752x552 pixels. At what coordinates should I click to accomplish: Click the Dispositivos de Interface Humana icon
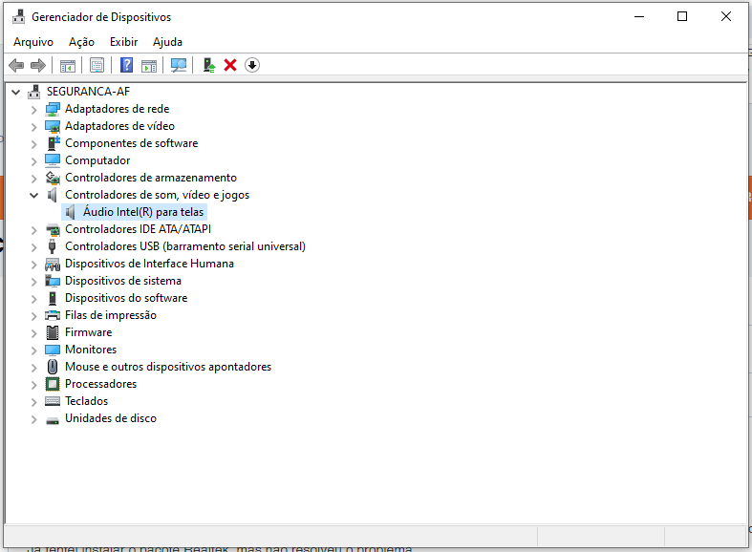pyautogui.click(x=53, y=264)
